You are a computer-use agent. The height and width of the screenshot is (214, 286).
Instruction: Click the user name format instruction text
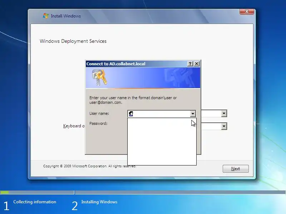click(x=133, y=100)
